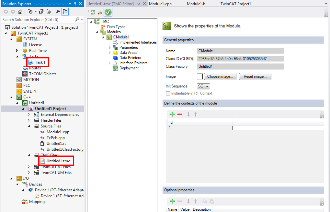Click the Description column header
Screen dimensions: 330x212
[x=202, y=209]
